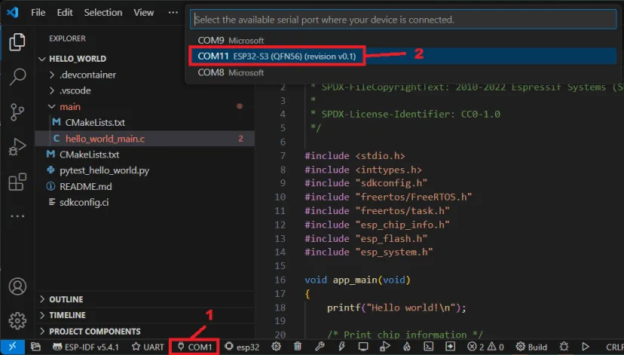Click the CMake Build button in status bar
This screenshot has height=355, width=624.
coord(531,347)
